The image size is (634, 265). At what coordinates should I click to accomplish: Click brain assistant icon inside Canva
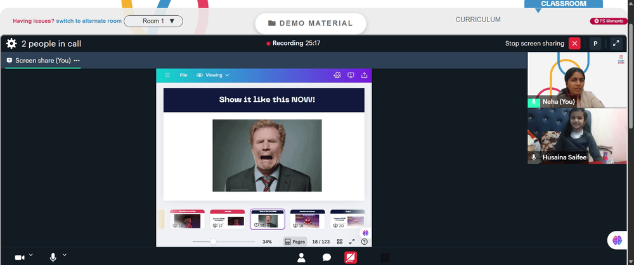pyautogui.click(x=366, y=233)
